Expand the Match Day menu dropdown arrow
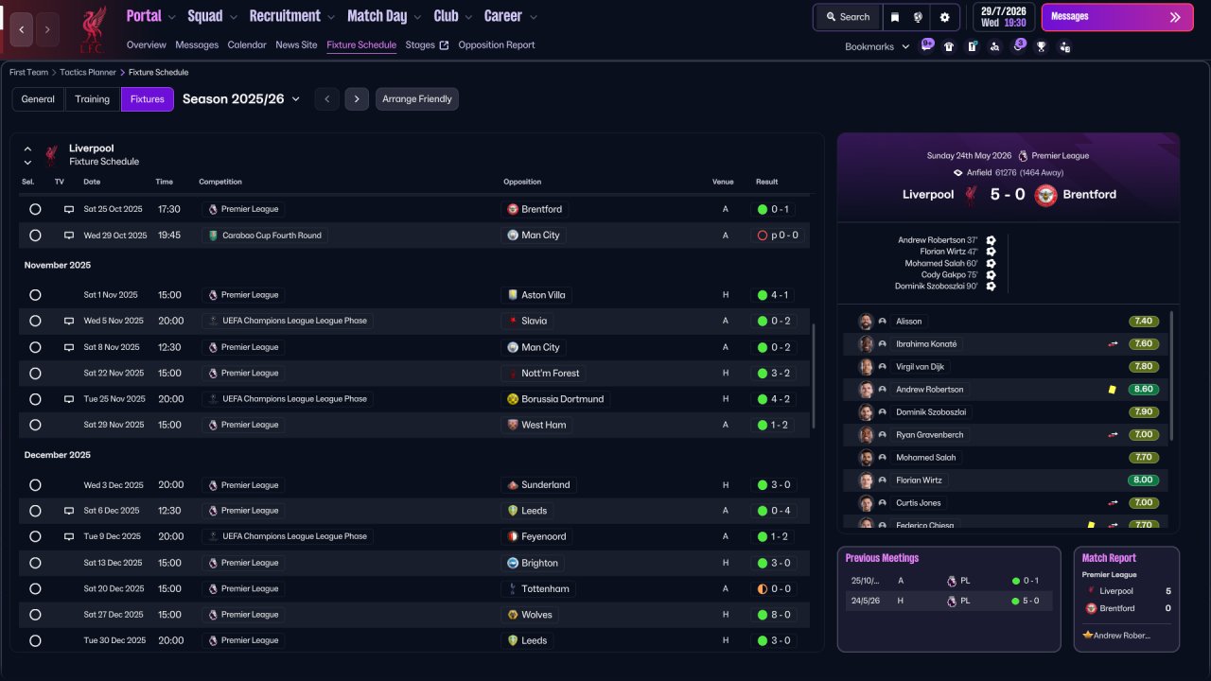Image resolution: width=1211 pixels, height=681 pixels. (x=417, y=17)
